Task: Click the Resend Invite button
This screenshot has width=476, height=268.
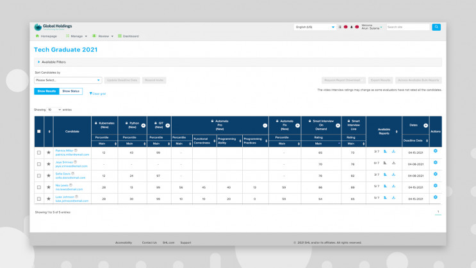Action: [154, 80]
